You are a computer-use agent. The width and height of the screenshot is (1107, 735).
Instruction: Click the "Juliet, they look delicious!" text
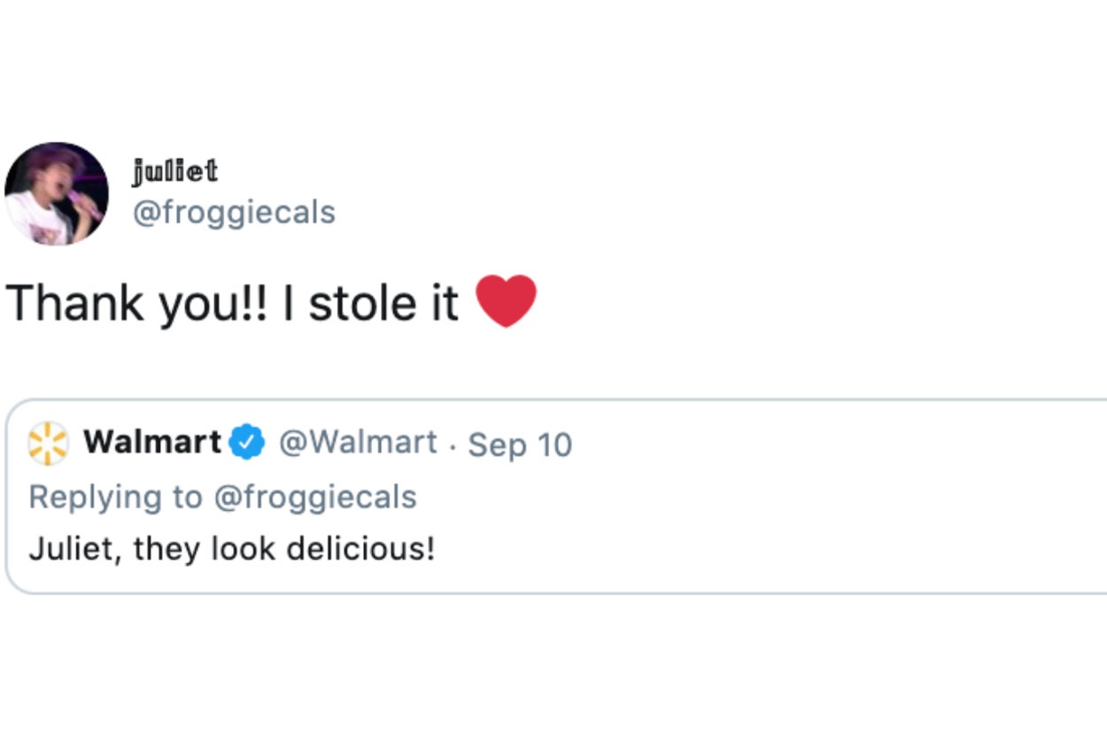(x=232, y=549)
